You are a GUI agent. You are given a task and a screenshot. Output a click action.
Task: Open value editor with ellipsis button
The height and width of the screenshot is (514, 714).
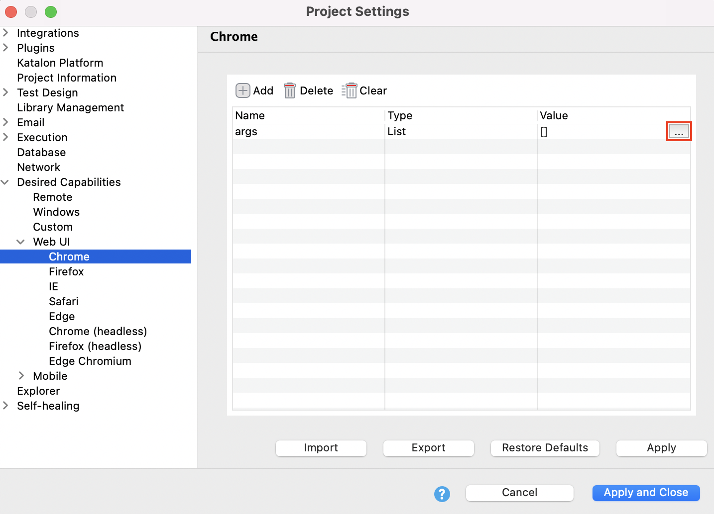click(679, 132)
